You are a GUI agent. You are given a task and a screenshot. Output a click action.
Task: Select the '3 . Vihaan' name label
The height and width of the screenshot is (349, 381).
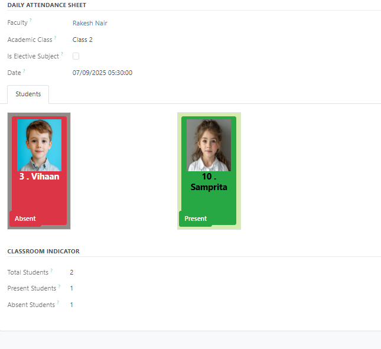point(39,177)
